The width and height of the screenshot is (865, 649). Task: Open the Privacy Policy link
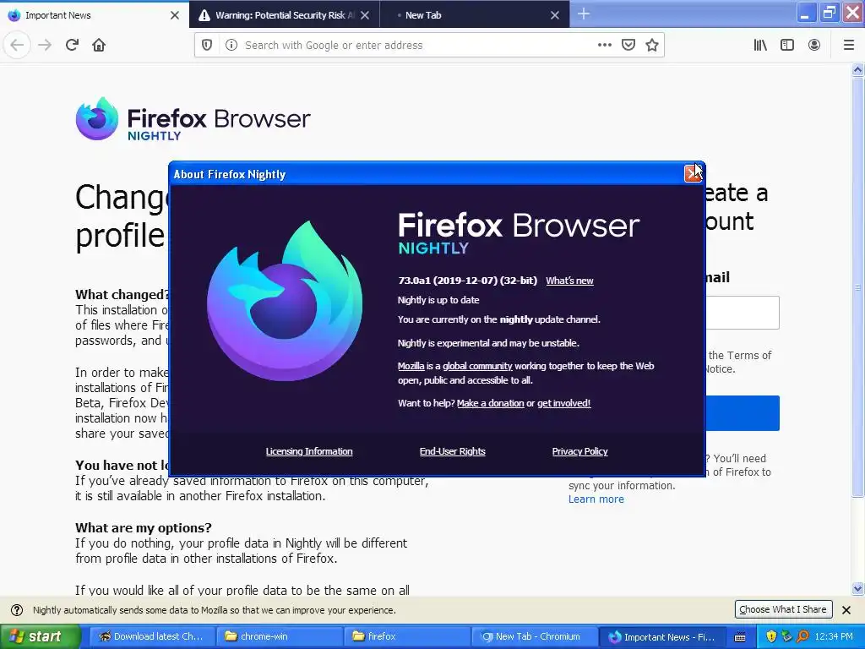point(579,451)
